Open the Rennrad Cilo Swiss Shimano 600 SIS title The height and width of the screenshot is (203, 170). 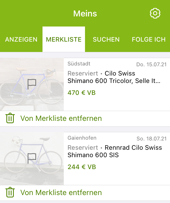(x=115, y=151)
